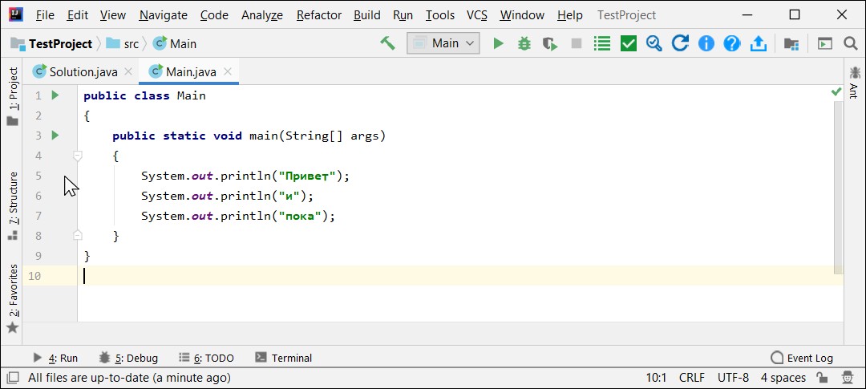Open the Main run configuration dropdown
This screenshot has height=389, width=866.
443,43
